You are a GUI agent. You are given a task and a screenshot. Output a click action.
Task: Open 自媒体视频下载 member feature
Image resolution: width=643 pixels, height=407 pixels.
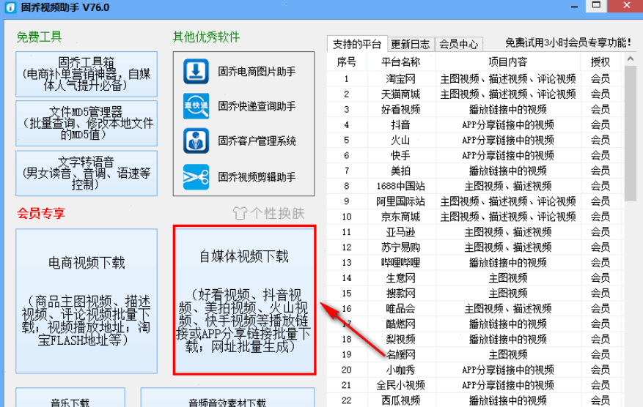pyautogui.click(x=244, y=300)
